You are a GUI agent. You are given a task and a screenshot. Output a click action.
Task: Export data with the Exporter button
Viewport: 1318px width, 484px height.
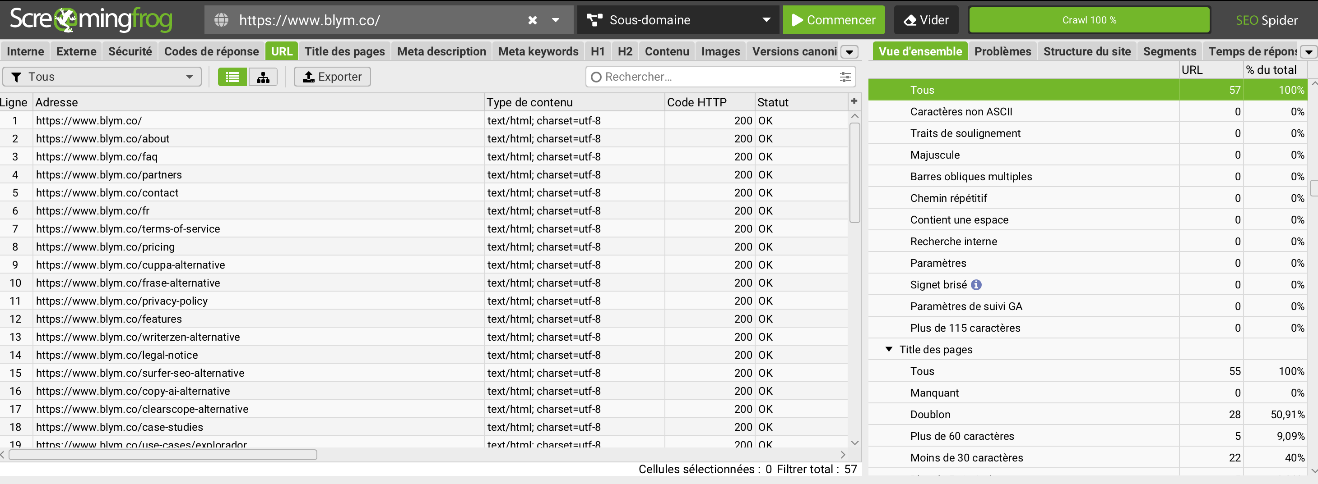(332, 76)
